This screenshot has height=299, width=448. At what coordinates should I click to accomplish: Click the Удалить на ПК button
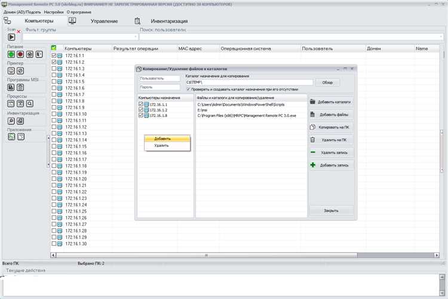331,140
